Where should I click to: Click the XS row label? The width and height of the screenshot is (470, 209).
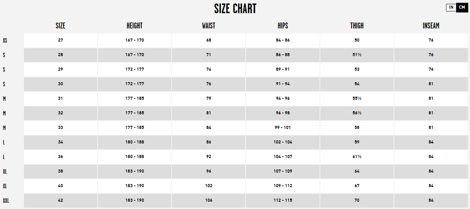click(x=5, y=41)
